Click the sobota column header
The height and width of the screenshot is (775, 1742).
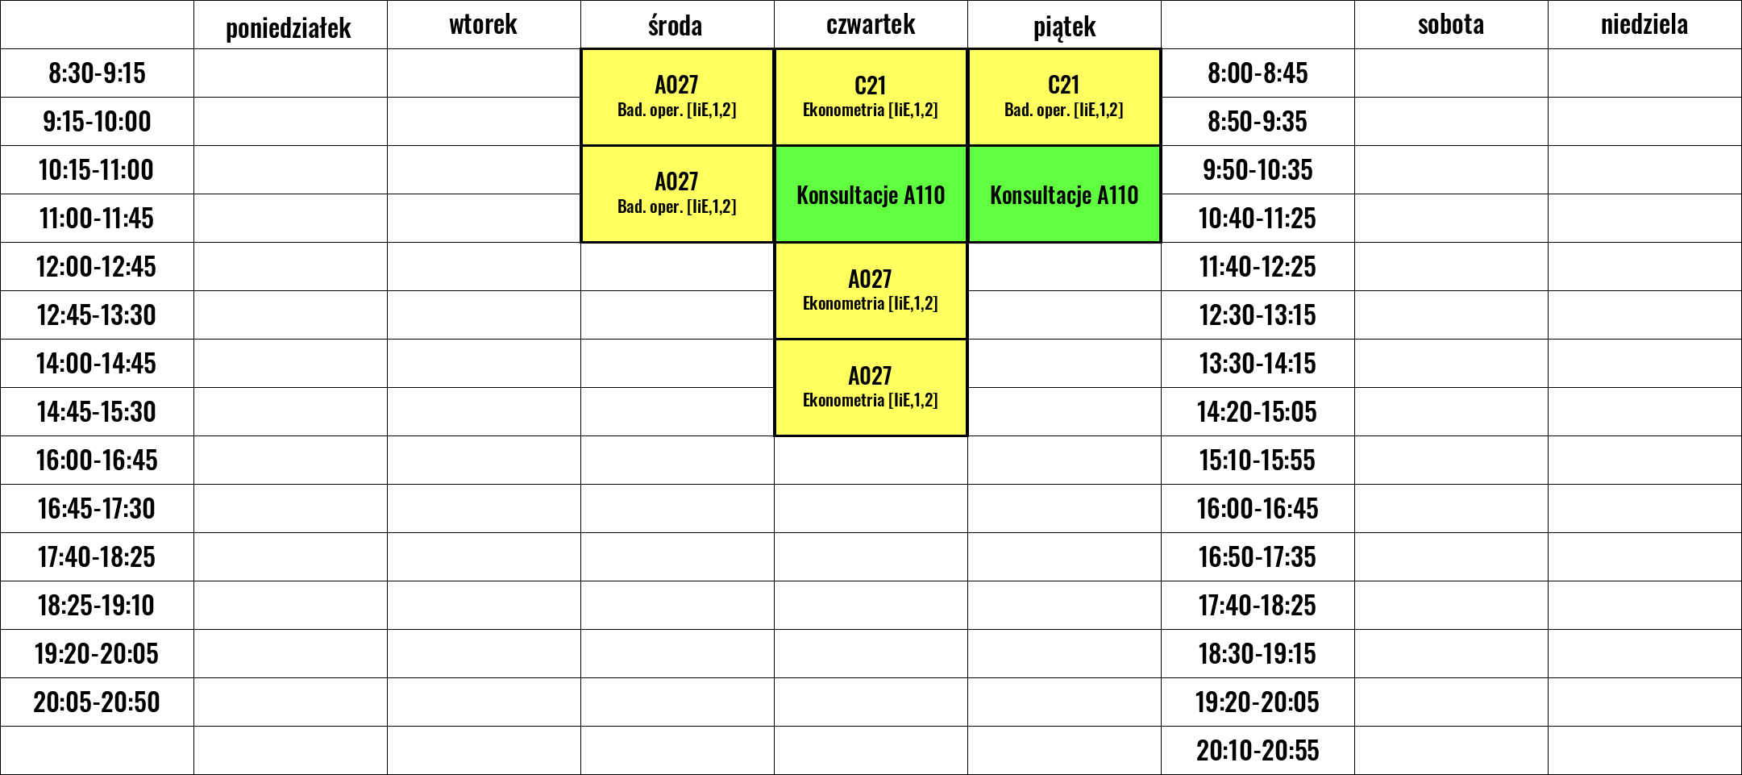pos(1451,25)
